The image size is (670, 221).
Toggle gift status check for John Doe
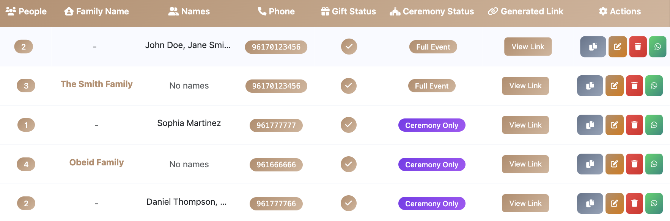click(x=349, y=47)
